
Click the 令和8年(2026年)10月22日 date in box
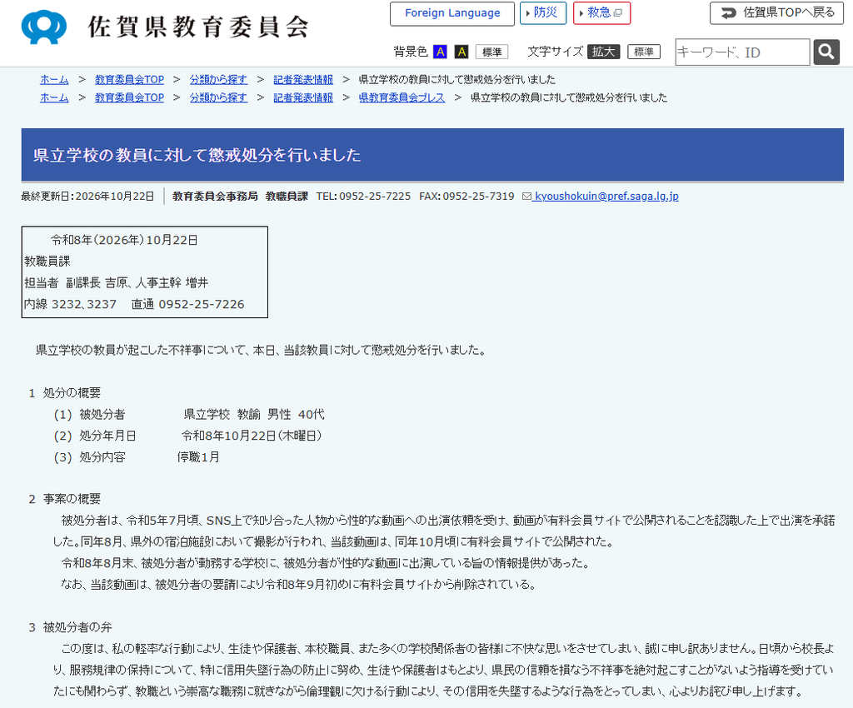[125, 240]
